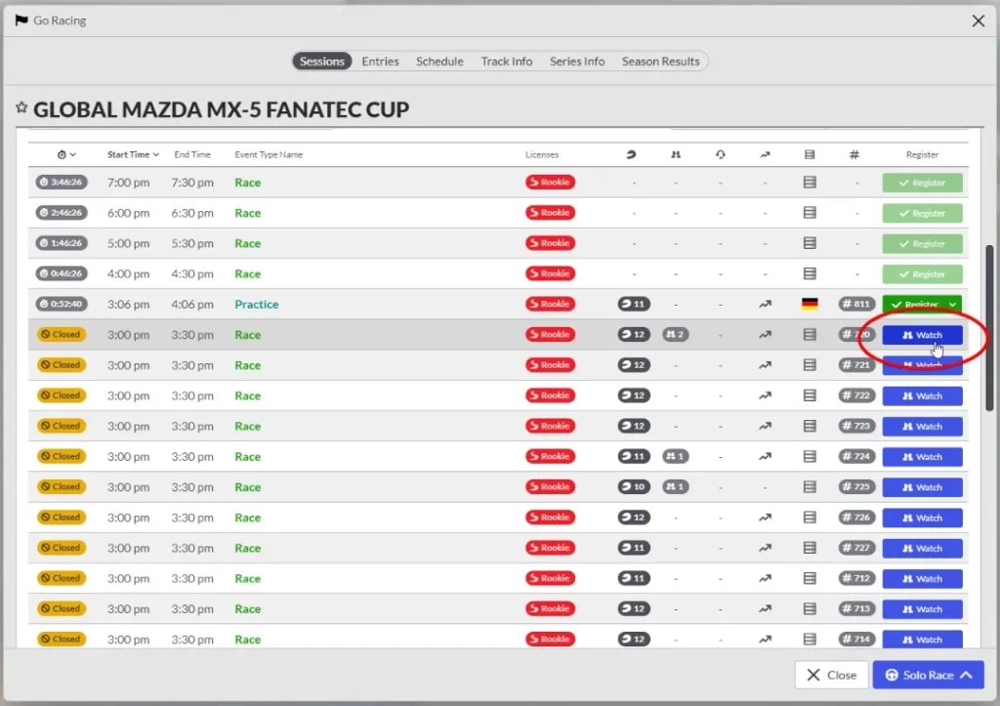Click the session badge #726
The height and width of the screenshot is (706, 1000).
[x=856, y=518]
